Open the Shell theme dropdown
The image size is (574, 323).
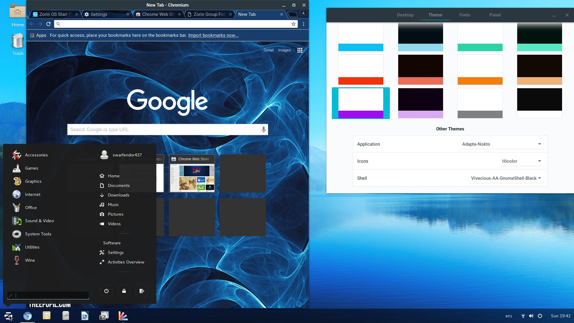(x=506, y=178)
